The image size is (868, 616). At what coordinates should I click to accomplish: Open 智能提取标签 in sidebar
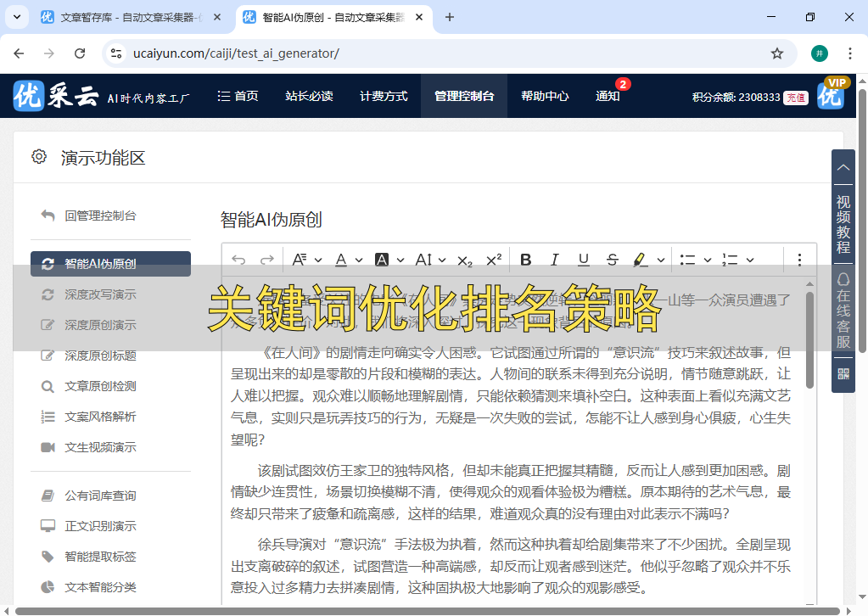pyautogui.click(x=99, y=557)
